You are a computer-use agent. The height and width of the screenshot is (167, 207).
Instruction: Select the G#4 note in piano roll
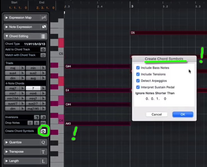97,66
